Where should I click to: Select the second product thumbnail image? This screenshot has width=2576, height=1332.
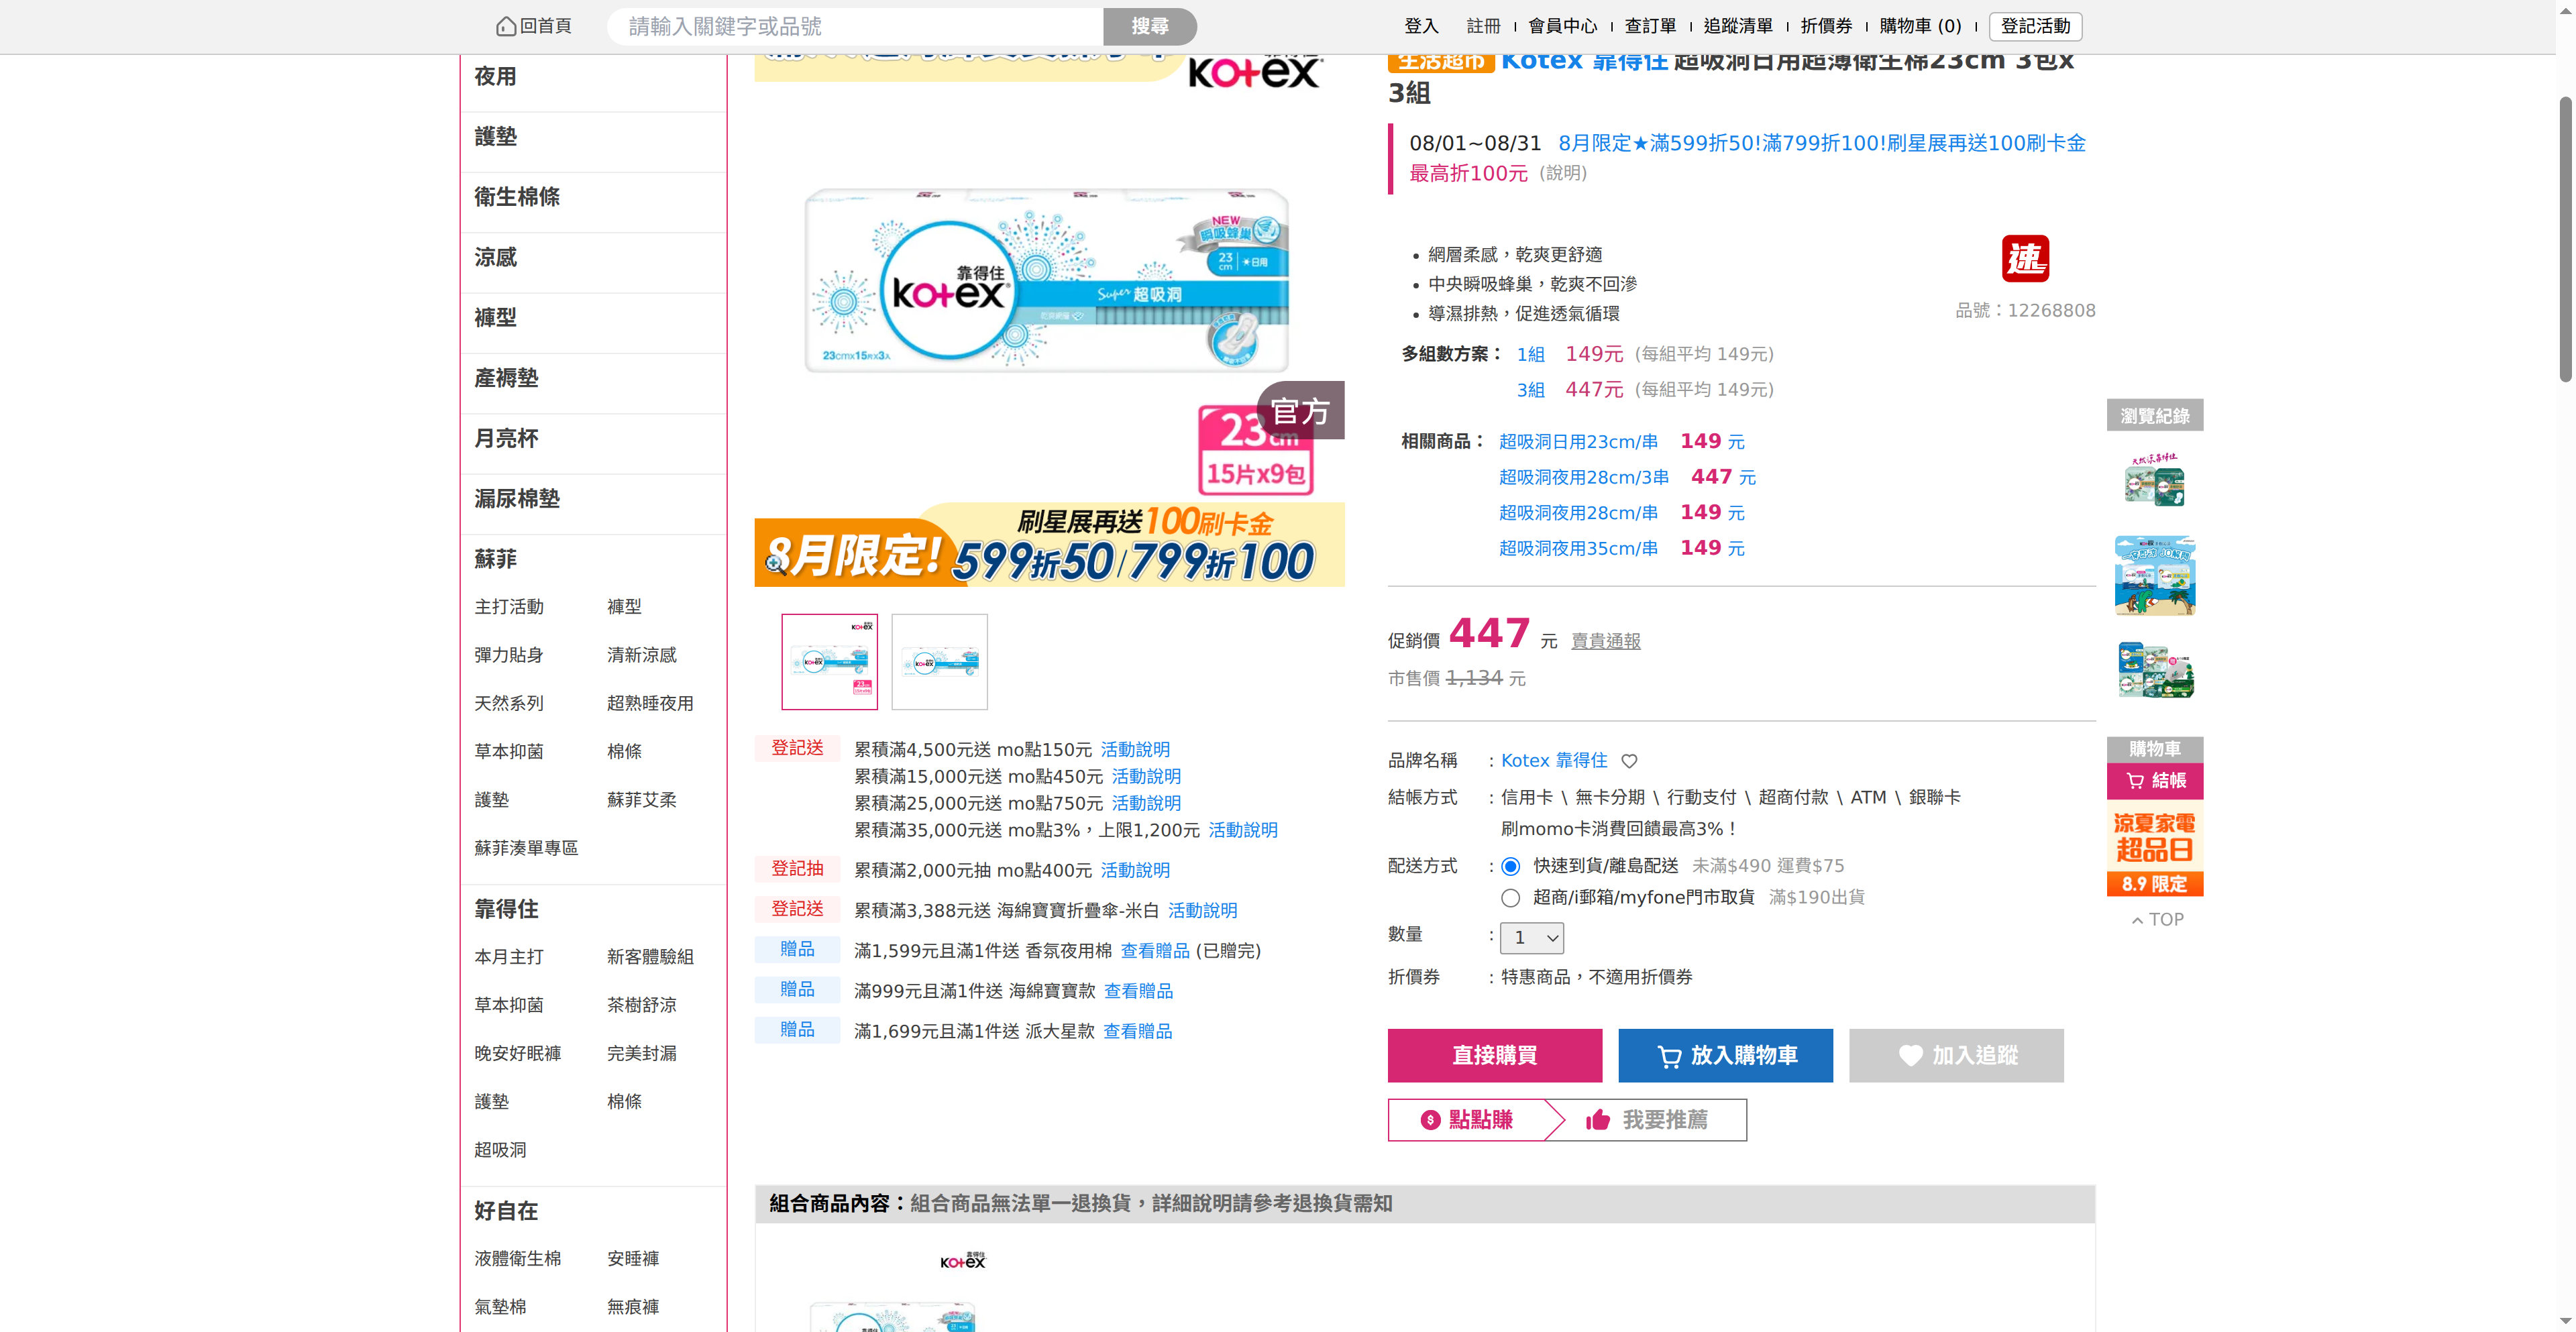tap(939, 662)
